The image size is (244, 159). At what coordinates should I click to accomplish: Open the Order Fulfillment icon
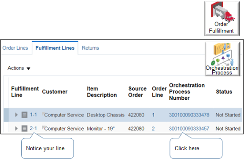222,18
